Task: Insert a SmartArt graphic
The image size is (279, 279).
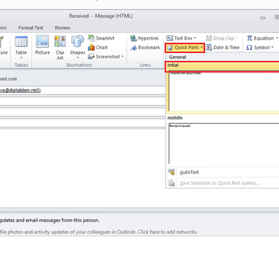Action: click(x=101, y=38)
